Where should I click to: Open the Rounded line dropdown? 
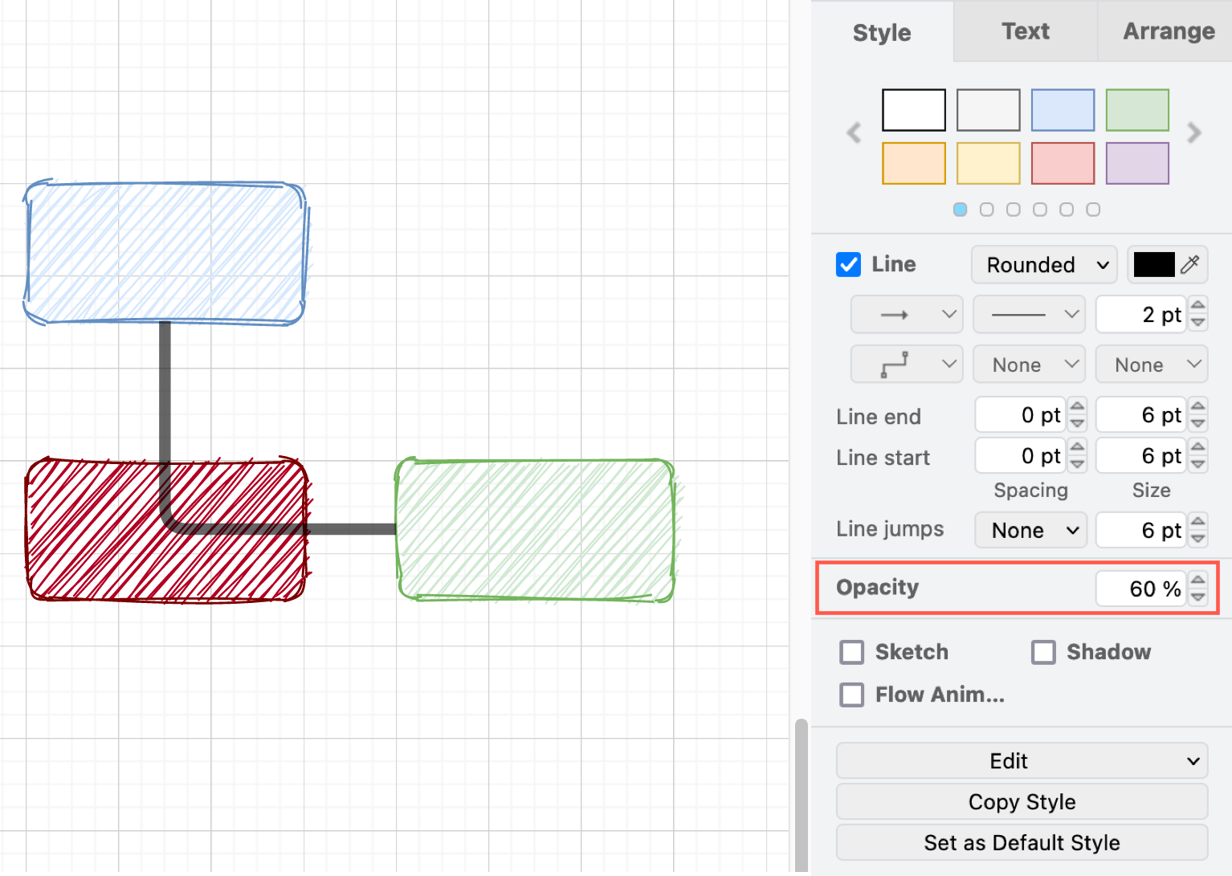click(1043, 264)
